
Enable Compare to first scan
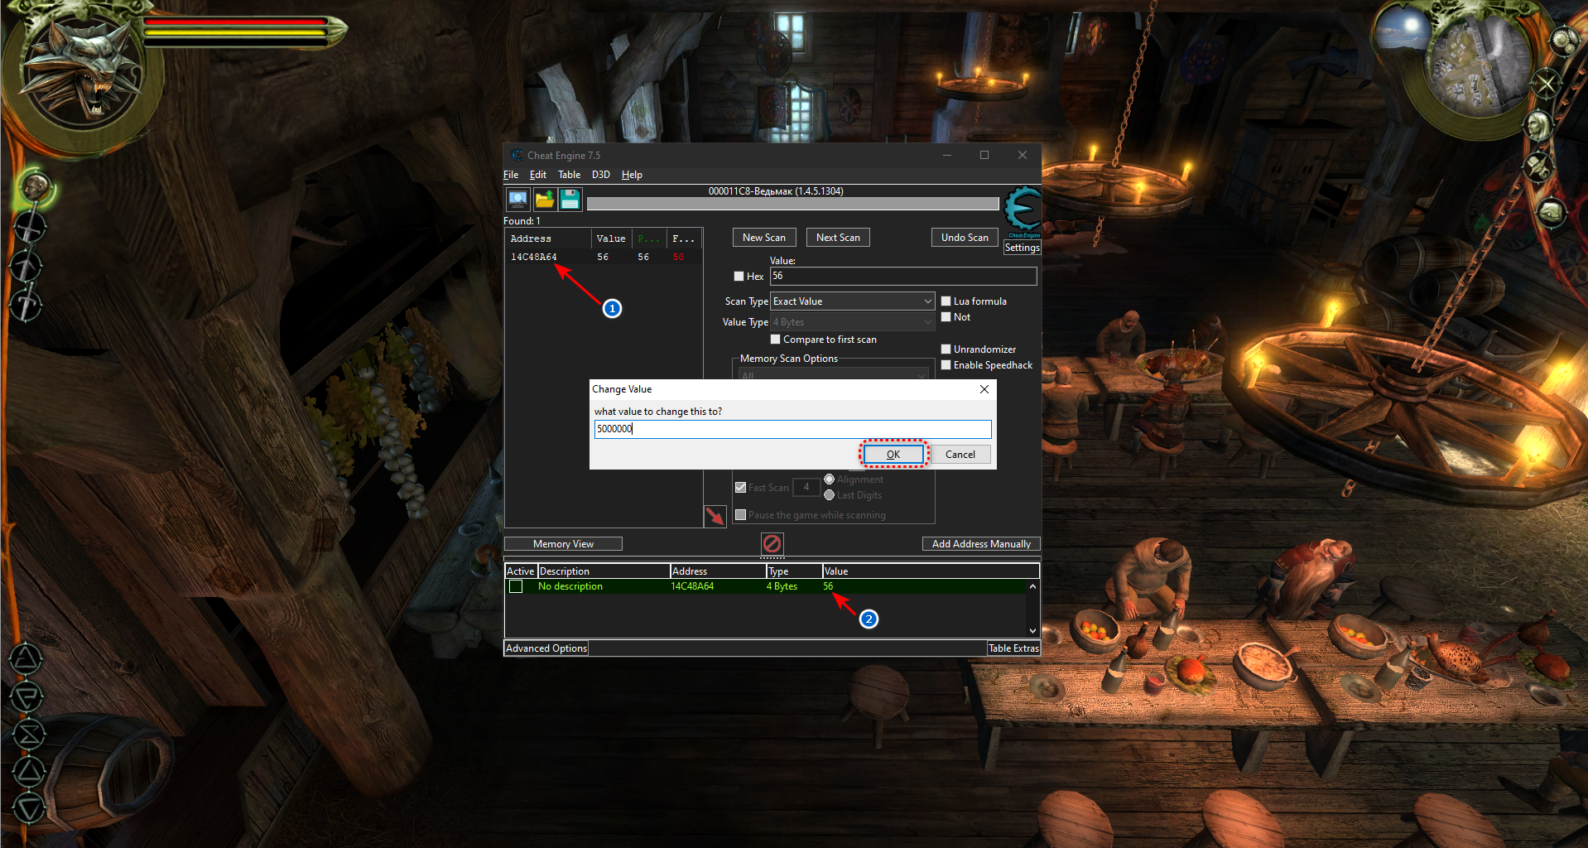tap(775, 340)
